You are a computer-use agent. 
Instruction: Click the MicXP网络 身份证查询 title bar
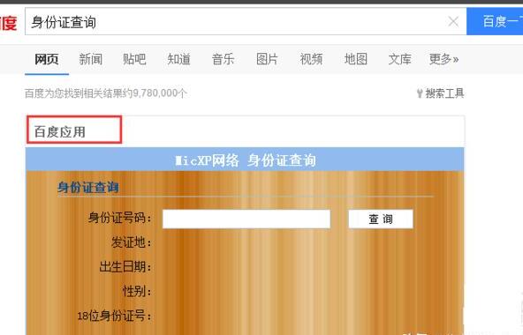245,160
